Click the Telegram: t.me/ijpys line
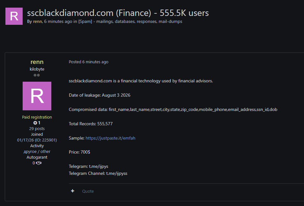This screenshot has height=206, width=304. (88, 166)
